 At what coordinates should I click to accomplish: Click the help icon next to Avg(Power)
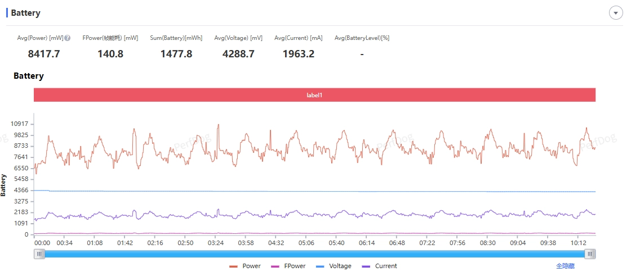coord(68,38)
